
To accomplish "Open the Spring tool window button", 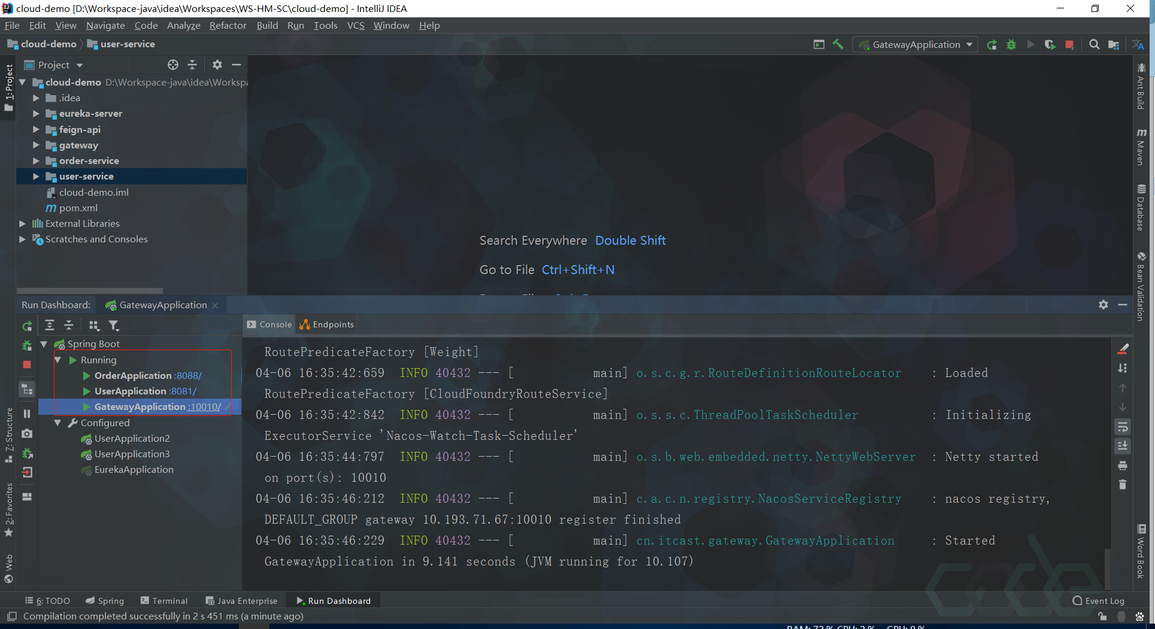I will tap(105, 601).
